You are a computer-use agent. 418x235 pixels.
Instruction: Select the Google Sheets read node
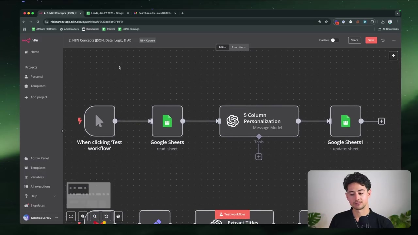(167, 121)
